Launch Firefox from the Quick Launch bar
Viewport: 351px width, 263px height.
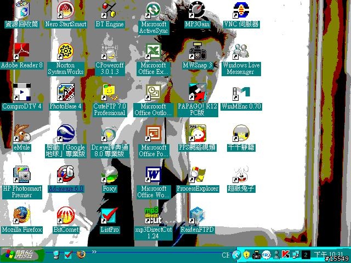81,254
